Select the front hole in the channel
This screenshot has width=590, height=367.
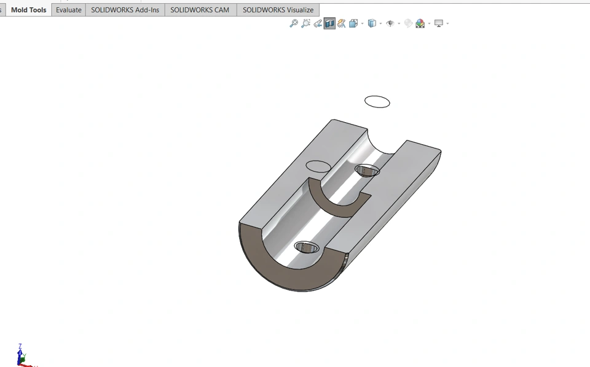(x=307, y=247)
